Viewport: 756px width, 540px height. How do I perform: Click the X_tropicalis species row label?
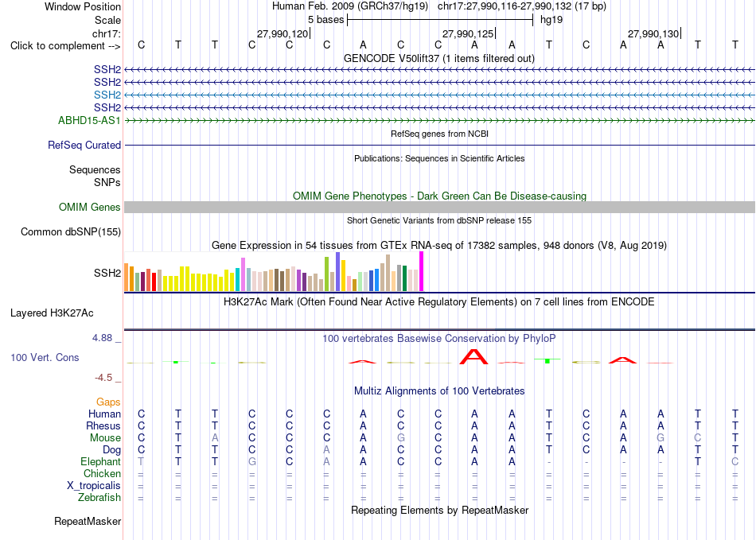(94, 486)
